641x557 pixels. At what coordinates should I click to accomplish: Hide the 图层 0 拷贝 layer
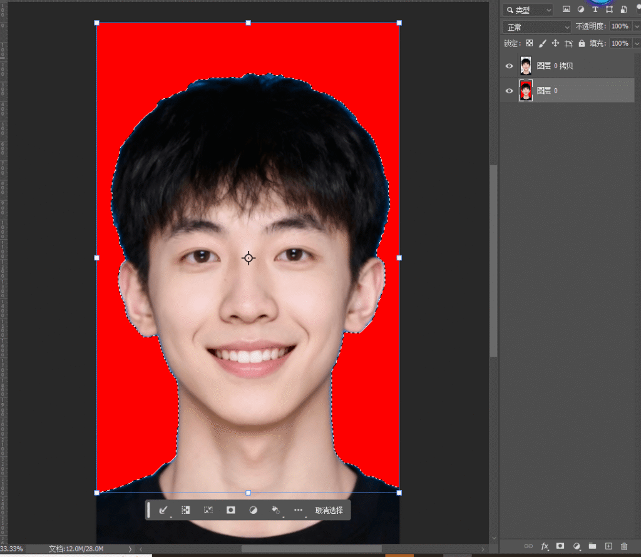[x=509, y=66]
